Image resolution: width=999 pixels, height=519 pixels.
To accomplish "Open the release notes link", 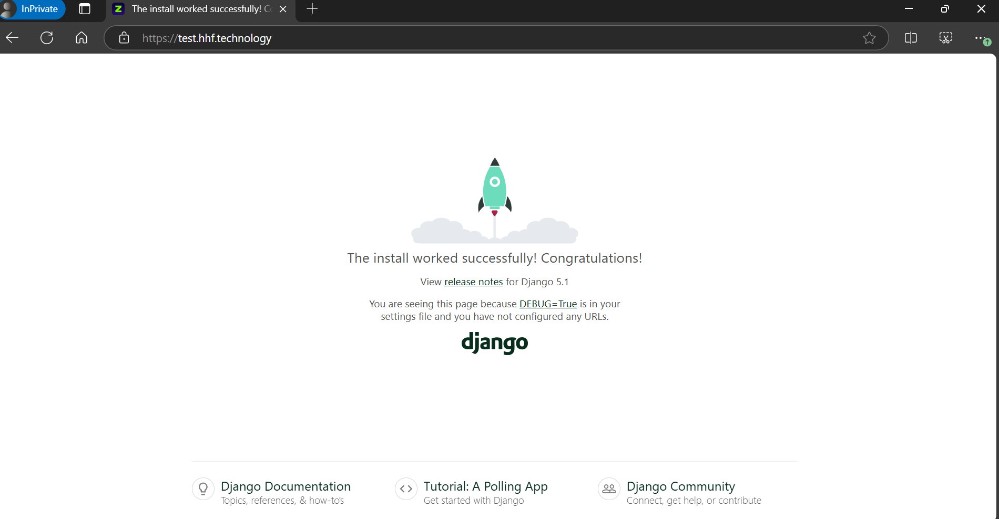I will [474, 282].
